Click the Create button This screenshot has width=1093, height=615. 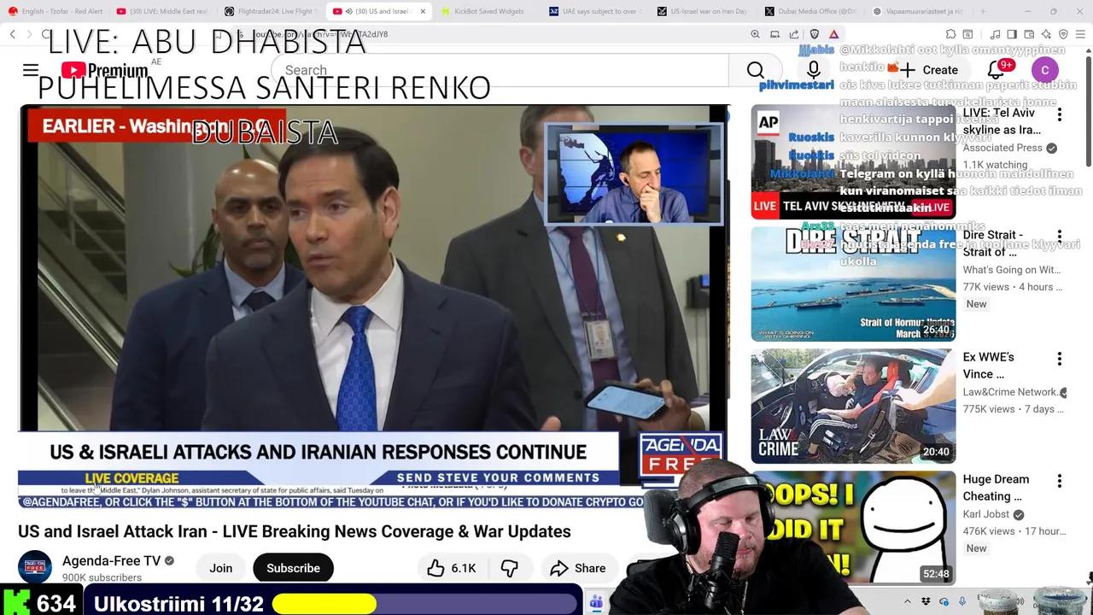pyautogui.click(x=929, y=70)
